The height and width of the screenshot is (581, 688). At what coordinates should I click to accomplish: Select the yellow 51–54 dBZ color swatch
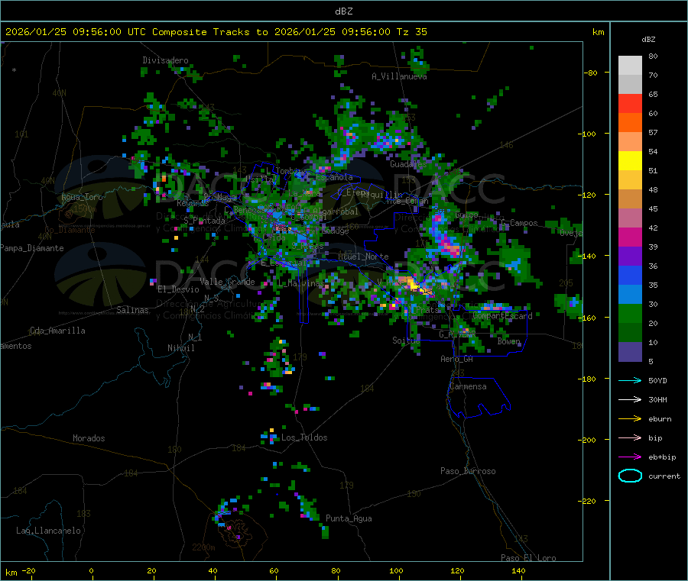[630, 161]
